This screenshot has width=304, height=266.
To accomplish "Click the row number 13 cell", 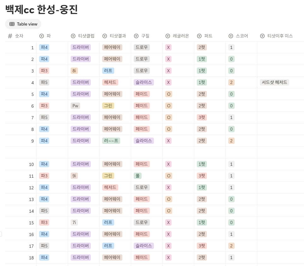I will point(21,199).
